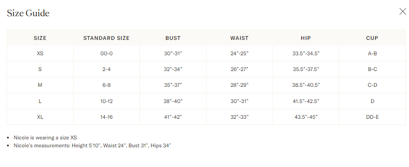Click the Nicole's measurements note line
The width and height of the screenshot is (409, 167).
pos(92,146)
